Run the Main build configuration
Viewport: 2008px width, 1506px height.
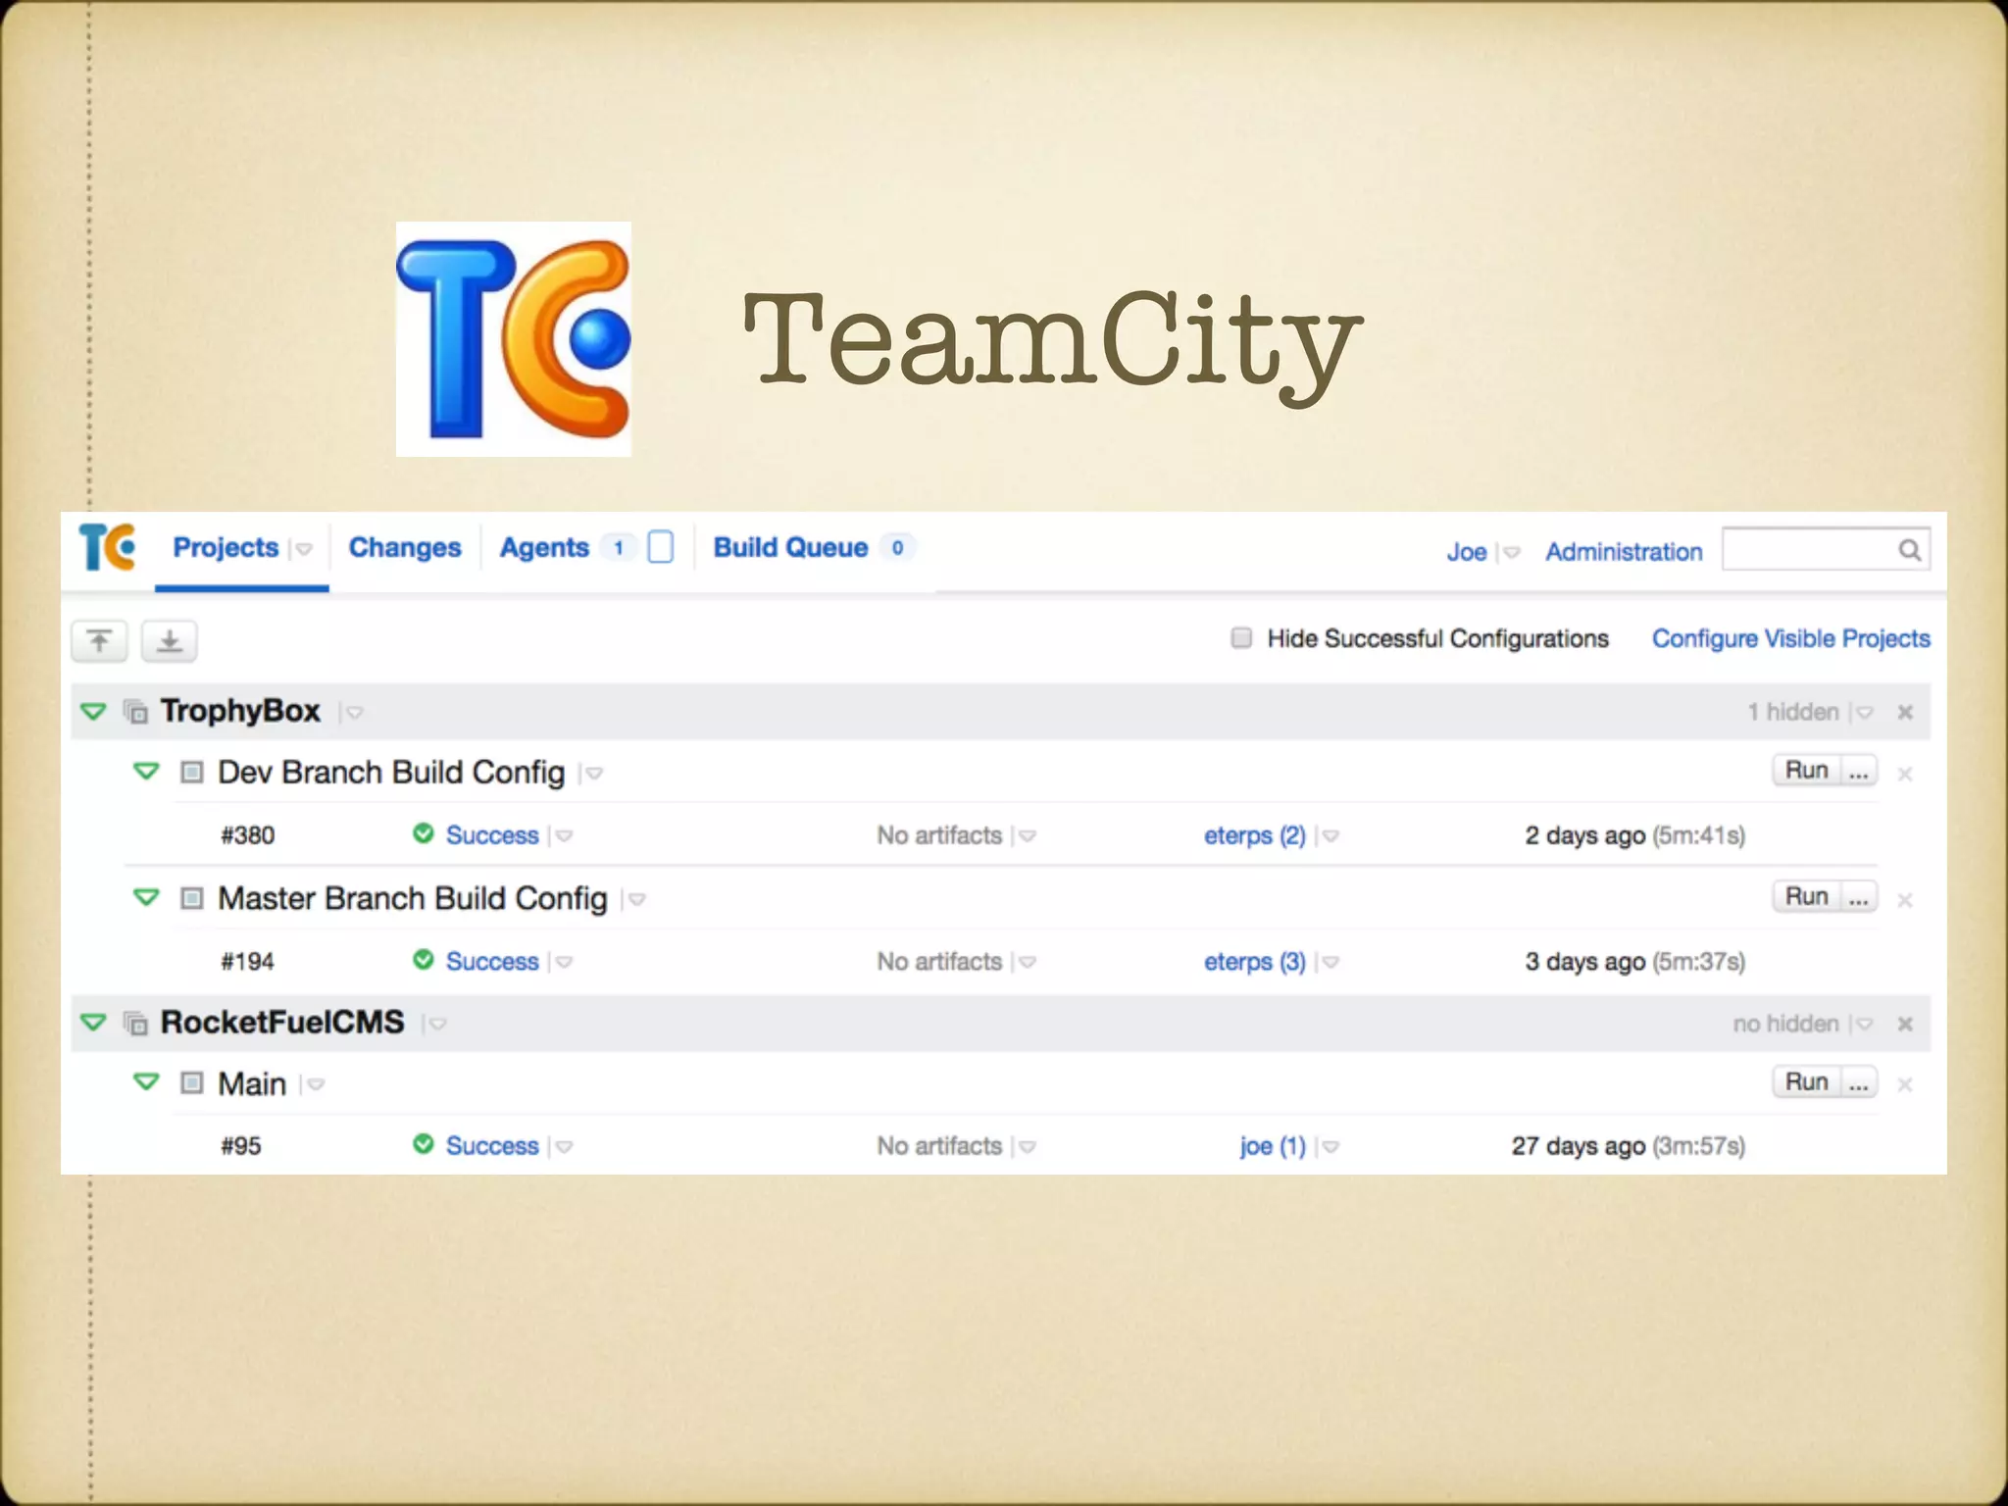point(1806,1081)
